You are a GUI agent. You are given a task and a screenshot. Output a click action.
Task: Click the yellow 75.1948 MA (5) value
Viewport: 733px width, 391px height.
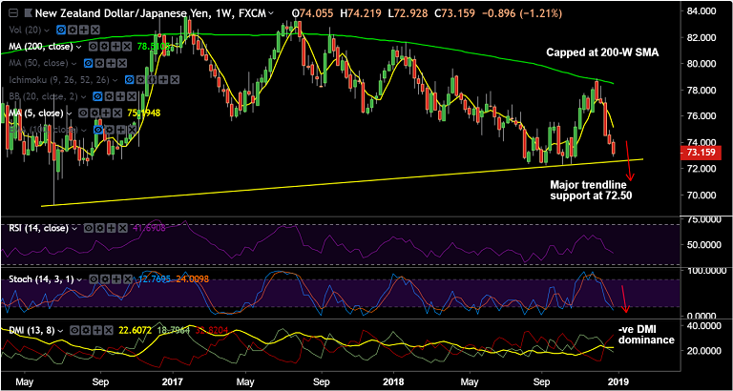click(x=144, y=113)
